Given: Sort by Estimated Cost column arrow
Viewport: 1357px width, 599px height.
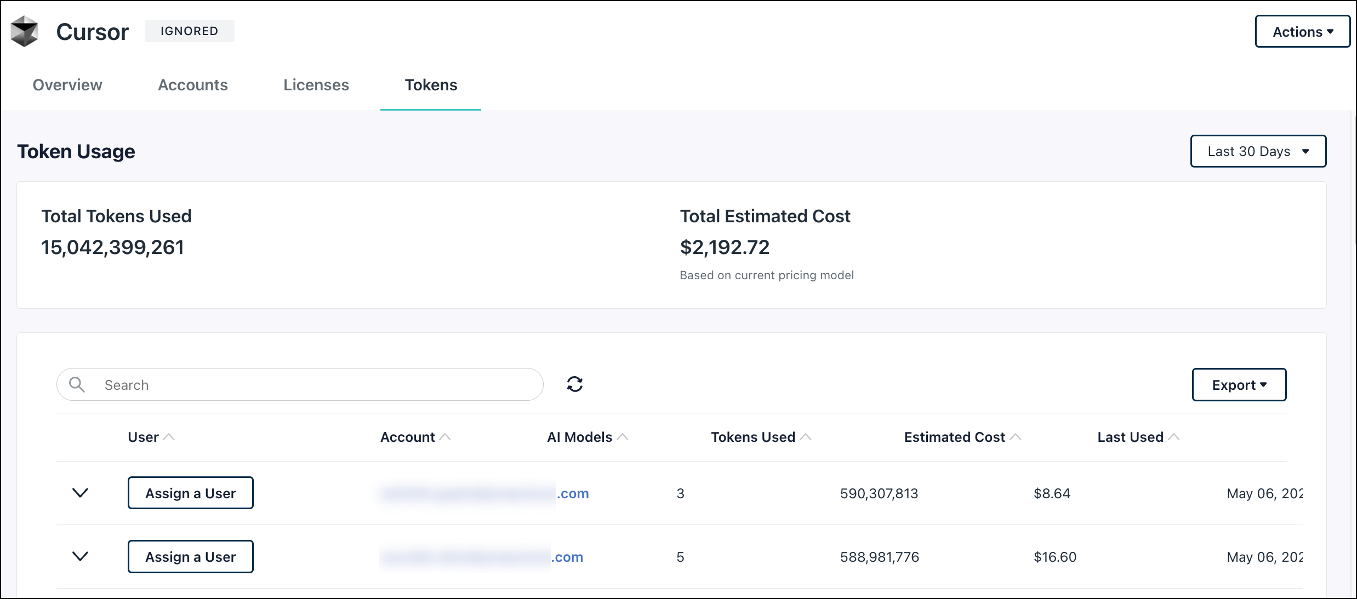Looking at the screenshot, I should coord(1016,437).
